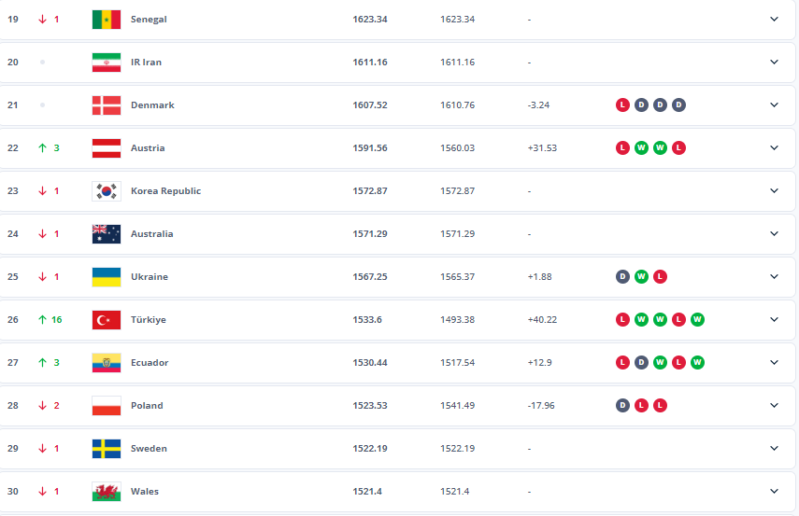Click the IR Iran flag icon
Image resolution: width=799 pixels, height=516 pixels.
pyautogui.click(x=106, y=62)
